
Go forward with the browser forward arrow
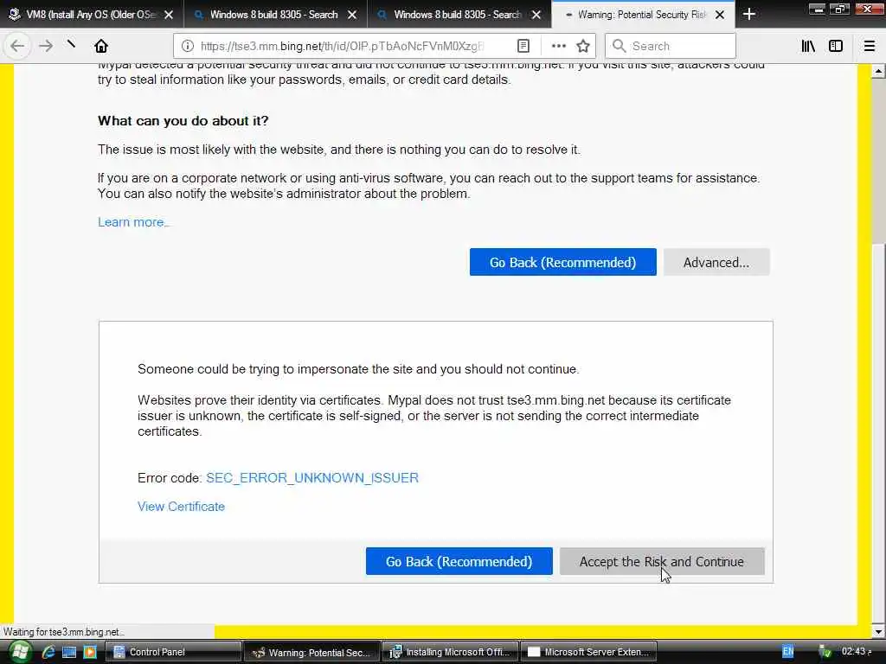46,46
